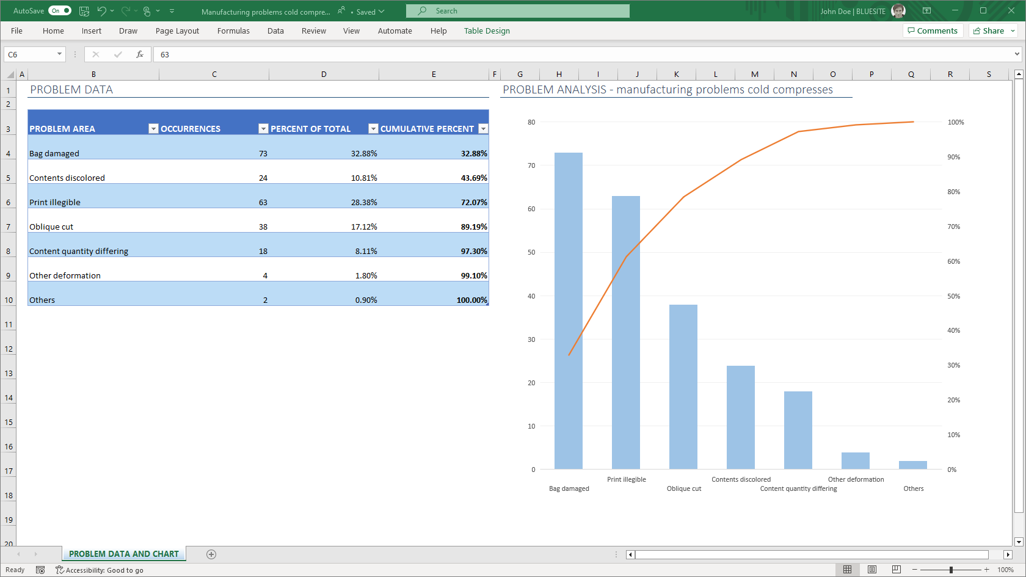Click the Others problem area cell
Image resolution: width=1026 pixels, height=577 pixels.
tap(93, 294)
